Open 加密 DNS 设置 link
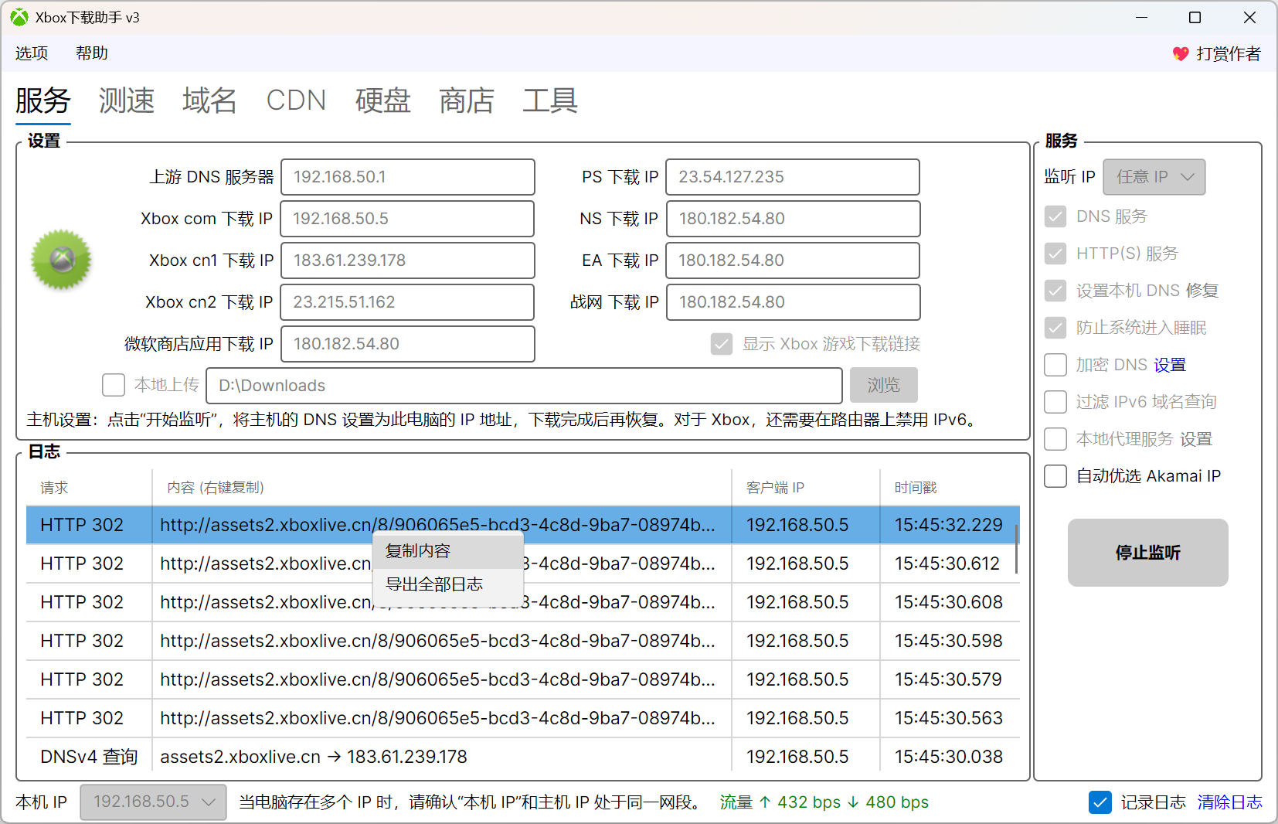The height and width of the screenshot is (824, 1278). [x=1170, y=365]
